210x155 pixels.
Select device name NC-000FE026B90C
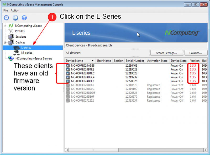[x=83, y=89]
